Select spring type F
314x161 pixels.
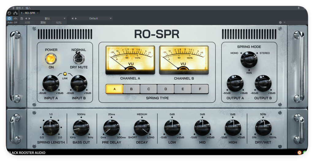click(200, 89)
